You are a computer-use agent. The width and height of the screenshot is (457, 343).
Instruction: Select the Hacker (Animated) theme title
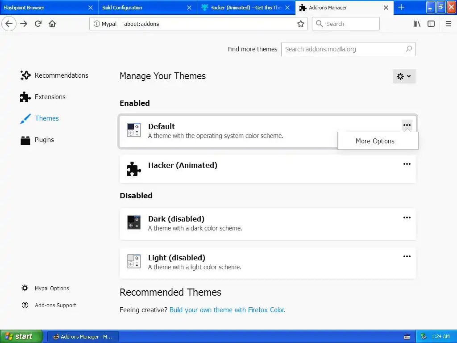click(x=183, y=165)
